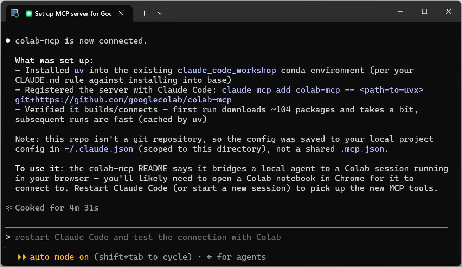
Task: Close the "Set up MCP server" tab
Action: coord(121,13)
